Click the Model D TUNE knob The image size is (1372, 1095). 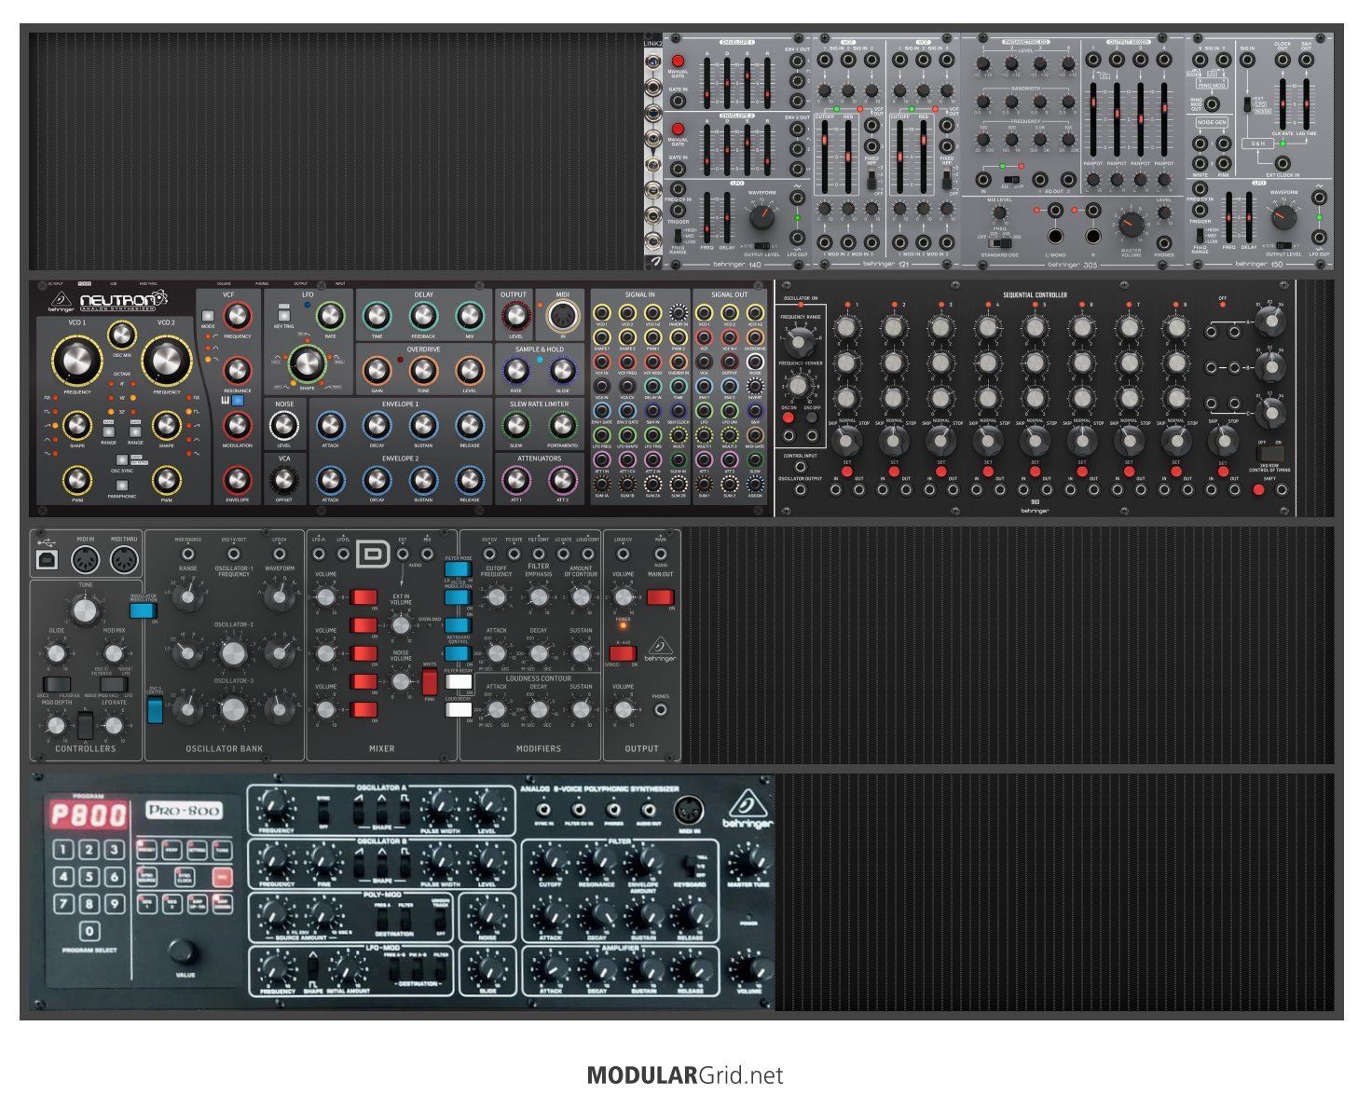85,610
